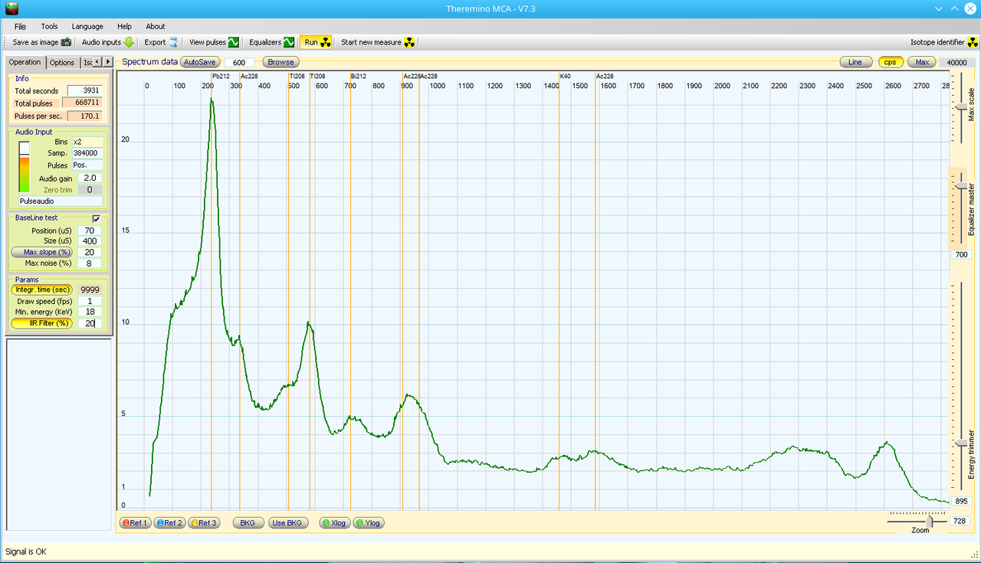
Task: Open View pulses waveform icon
Action: click(233, 42)
